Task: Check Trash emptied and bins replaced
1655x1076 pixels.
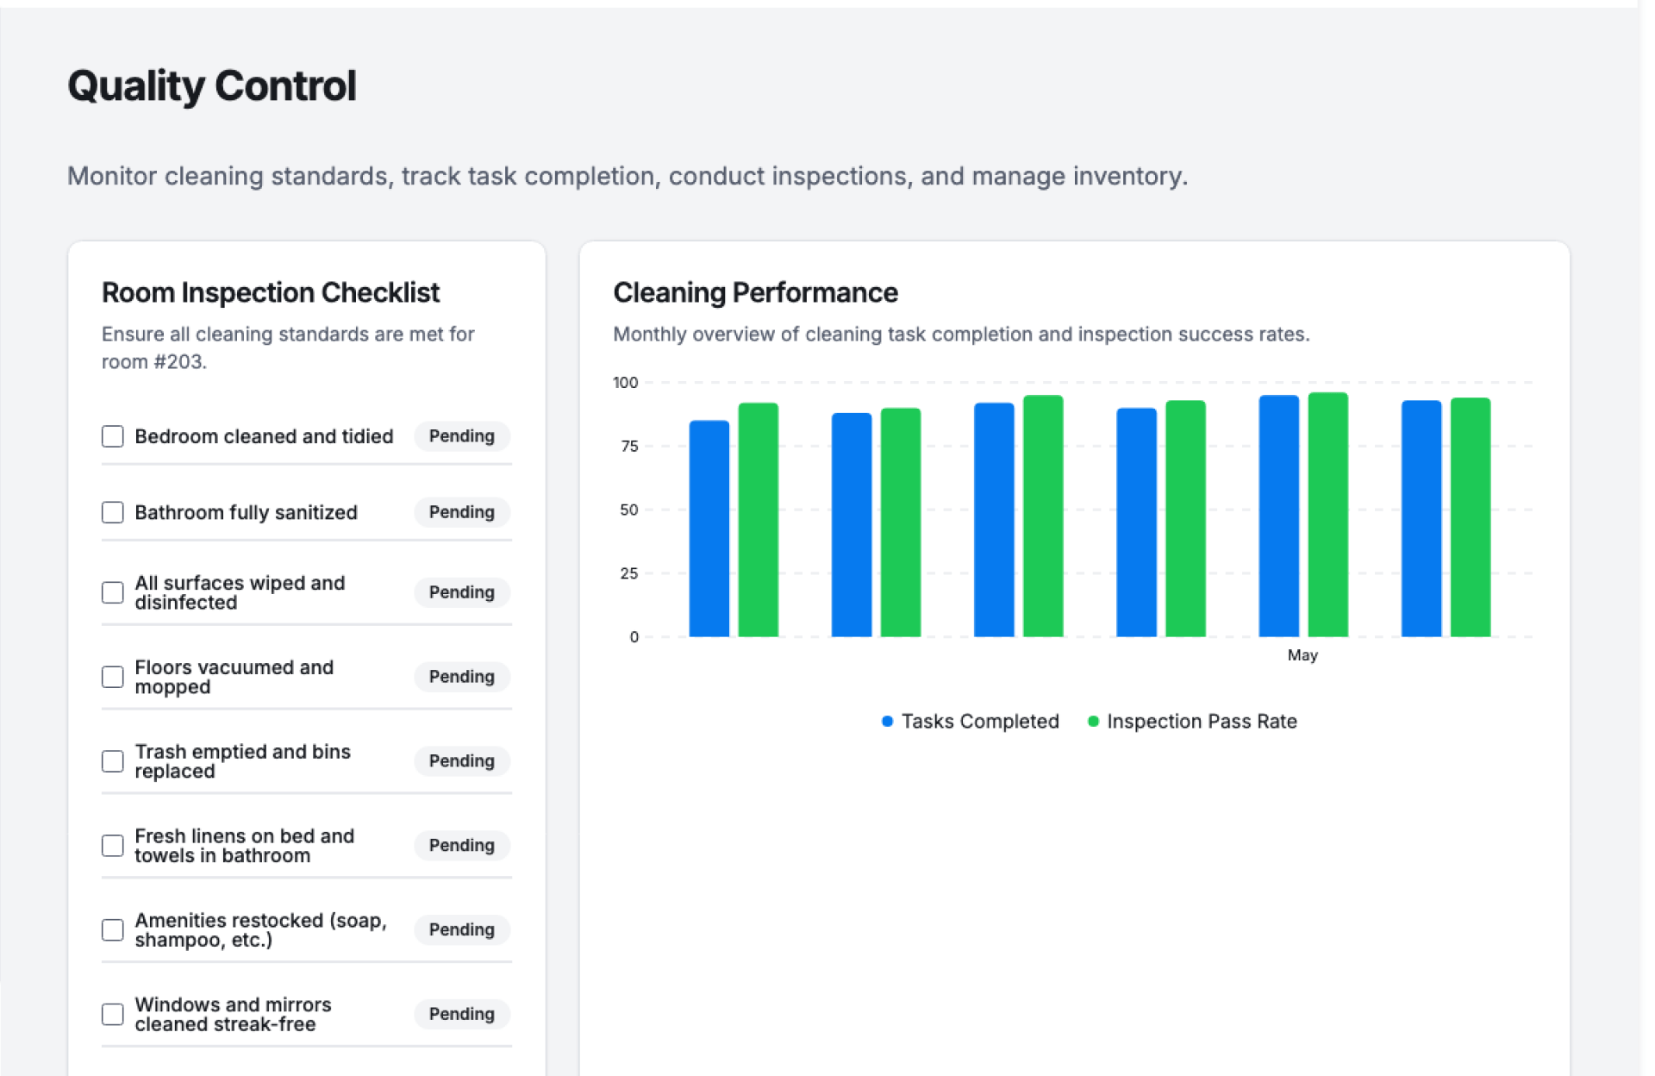Action: click(x=113, y=761)
